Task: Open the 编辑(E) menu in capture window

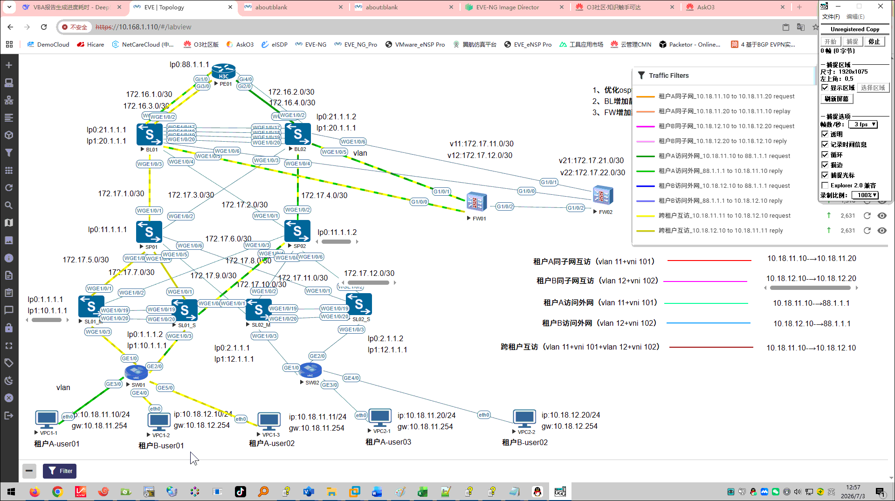Action: [855, 17]
